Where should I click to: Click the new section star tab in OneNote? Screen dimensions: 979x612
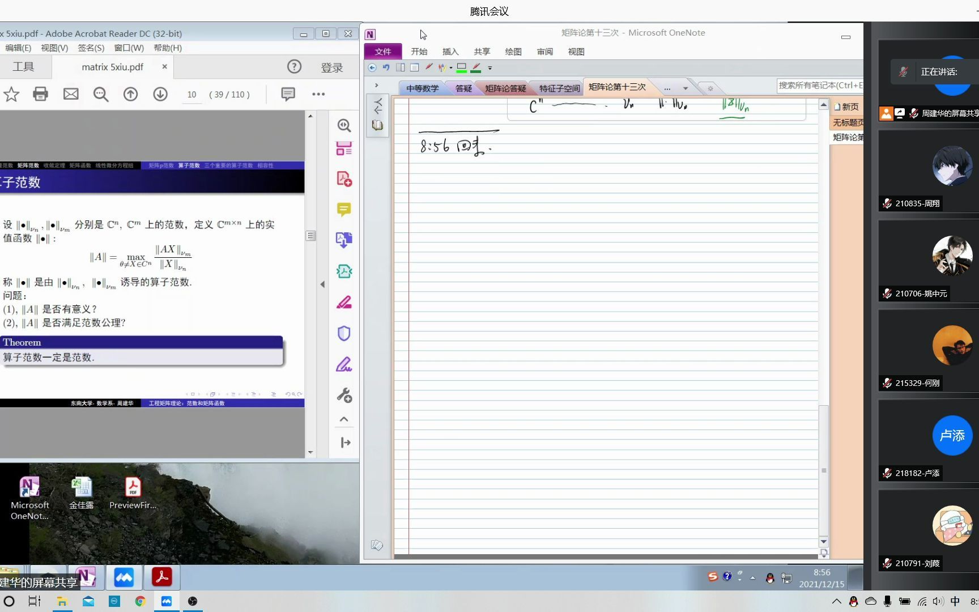click(710, 88)
